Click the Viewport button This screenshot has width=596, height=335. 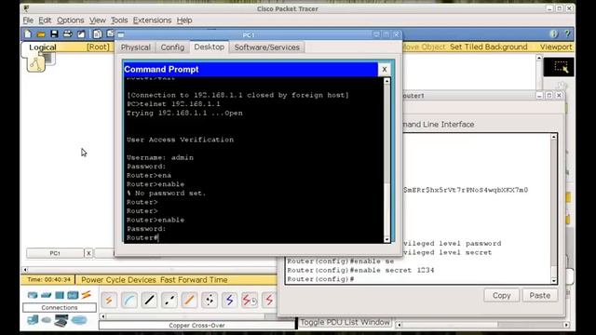pos(556,47)
